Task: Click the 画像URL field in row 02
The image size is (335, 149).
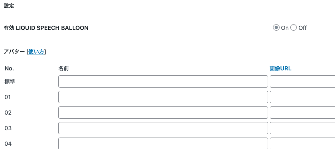Action: pos(302,113)
